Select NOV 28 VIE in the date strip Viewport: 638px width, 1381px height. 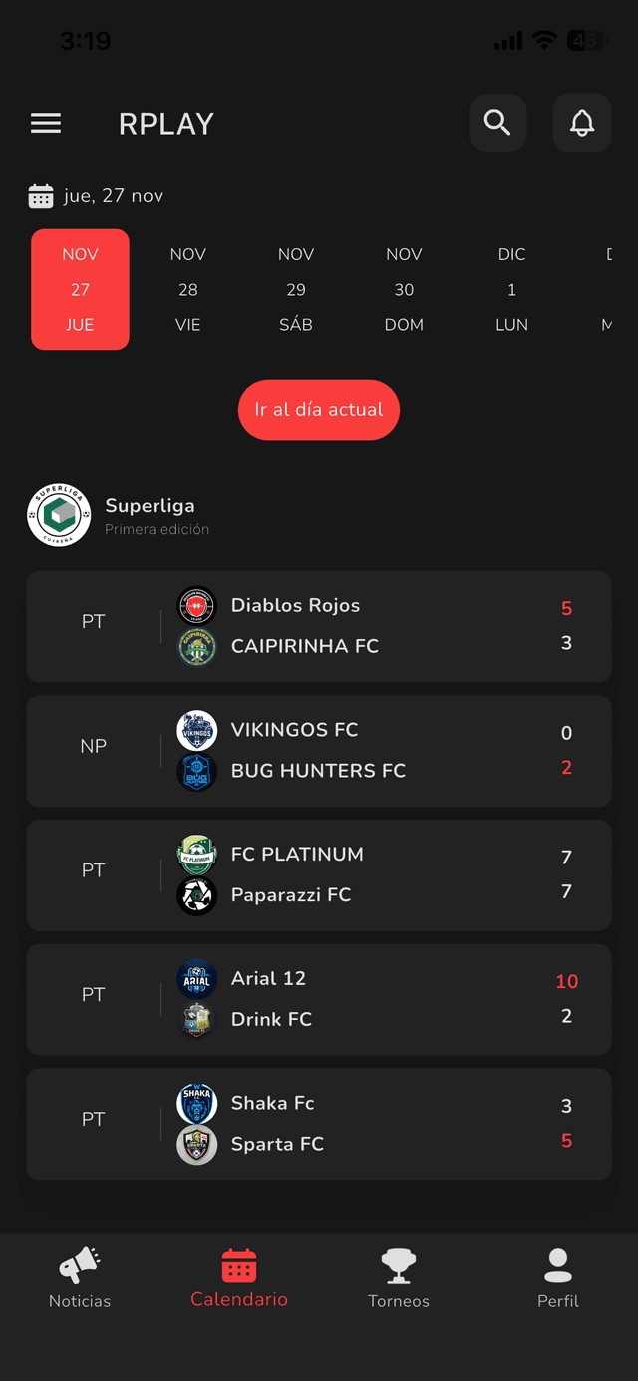(x=187, y=289)
